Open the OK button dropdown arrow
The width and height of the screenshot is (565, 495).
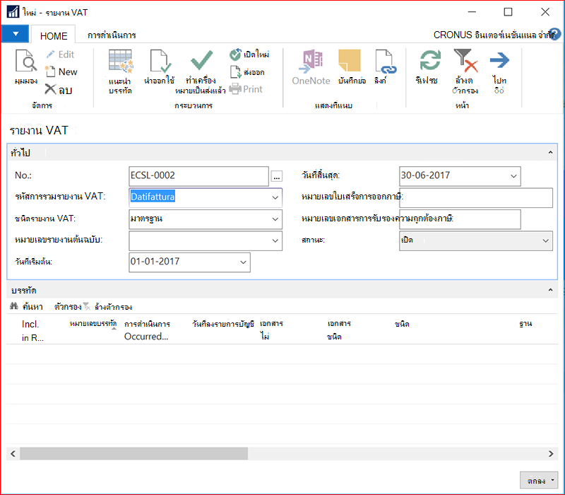(x=553, y=481)
